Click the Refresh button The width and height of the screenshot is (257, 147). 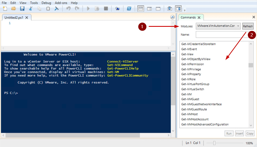tap(248, 26)
